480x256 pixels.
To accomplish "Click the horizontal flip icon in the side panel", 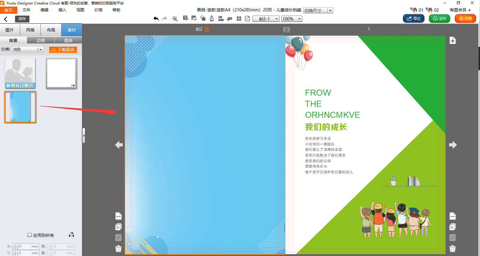I will [71, 235].
